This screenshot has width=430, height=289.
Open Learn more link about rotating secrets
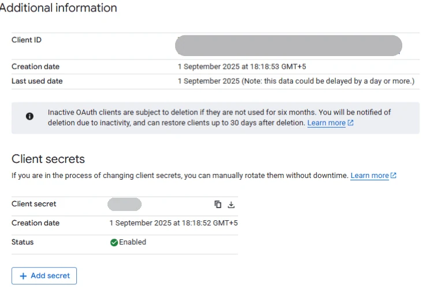tap(373, 176)
